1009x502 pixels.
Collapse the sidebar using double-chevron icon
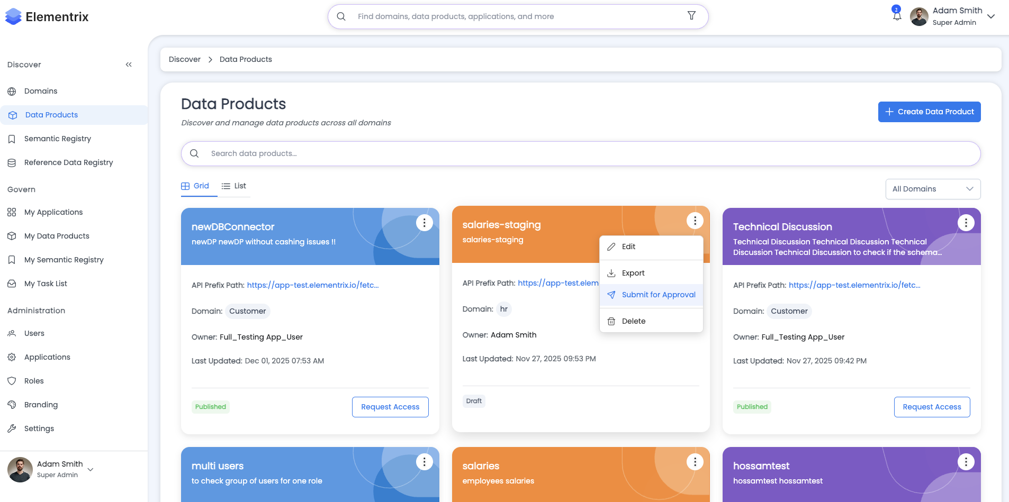coord(129,65)
